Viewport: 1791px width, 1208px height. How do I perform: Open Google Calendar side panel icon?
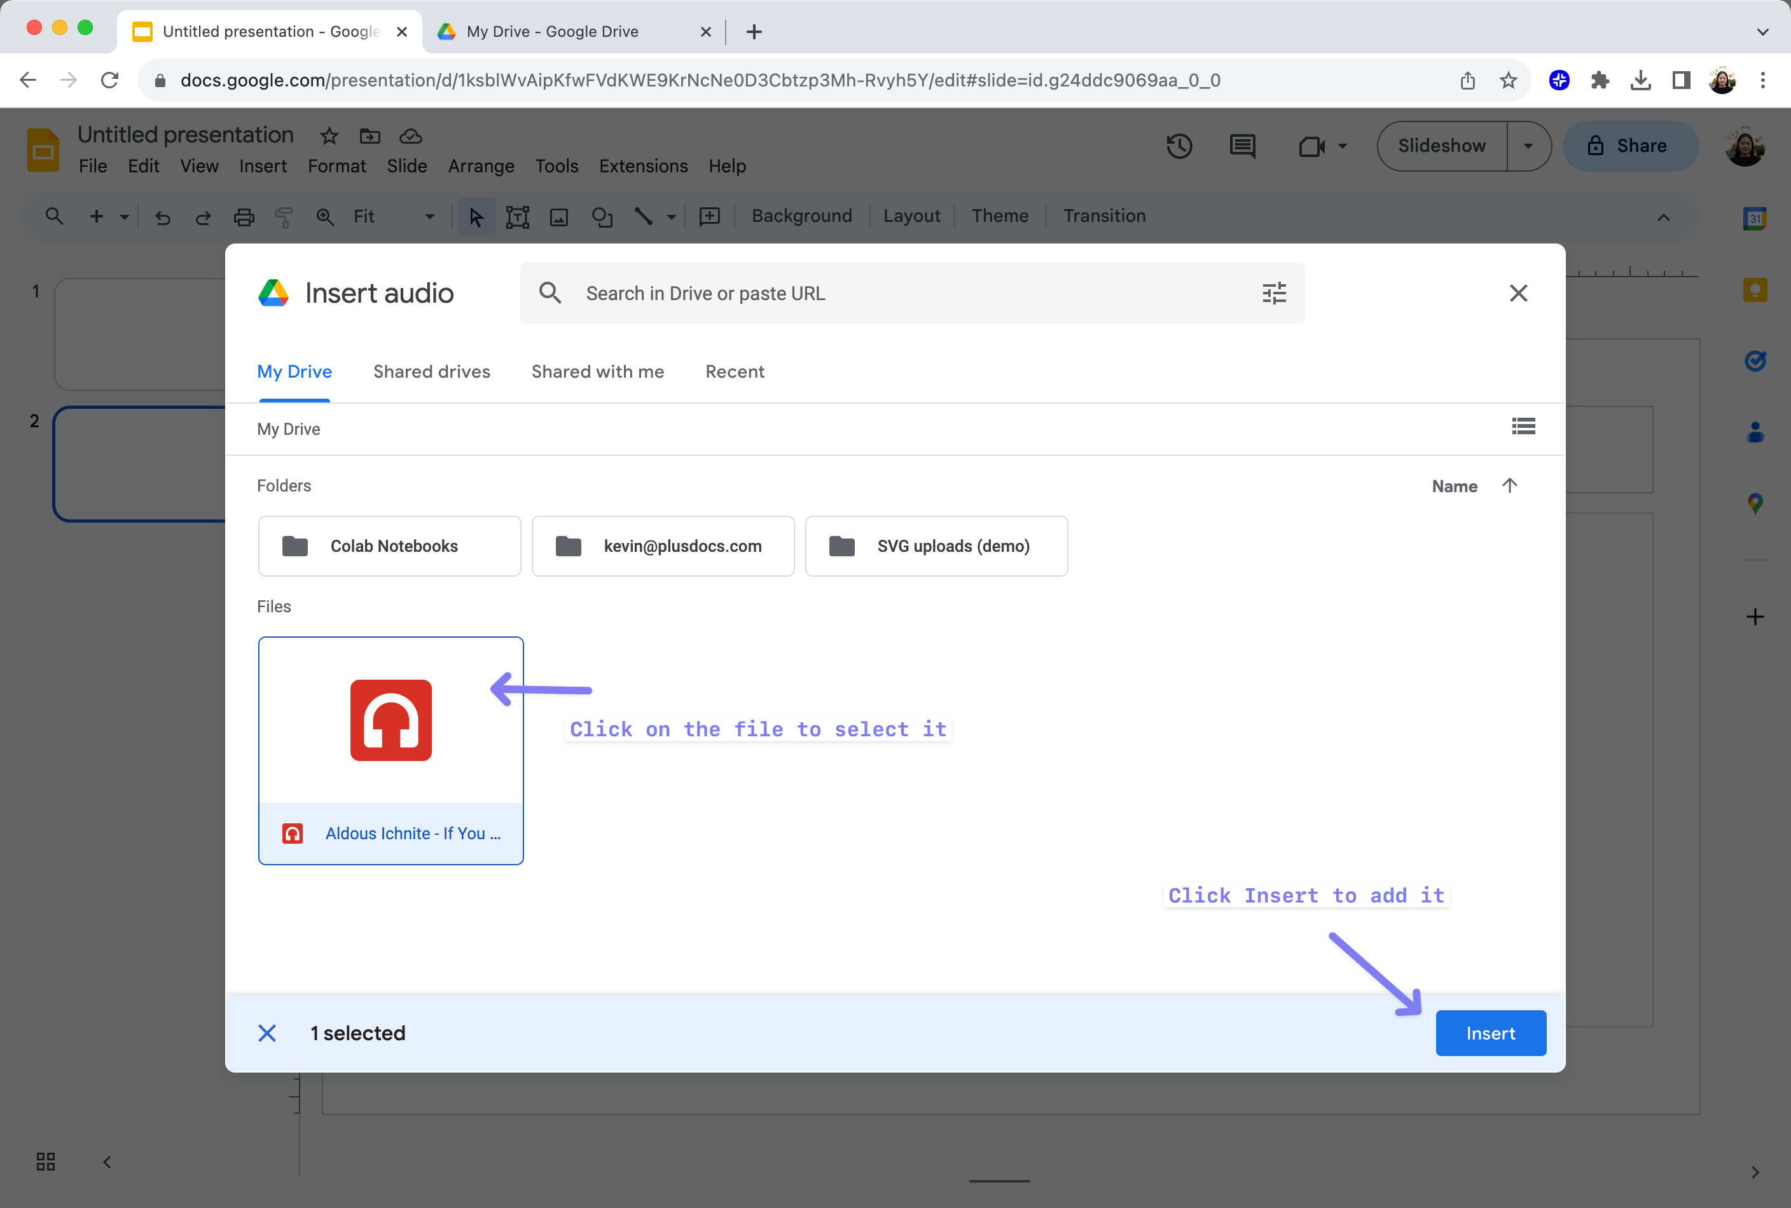point(1754,218)
